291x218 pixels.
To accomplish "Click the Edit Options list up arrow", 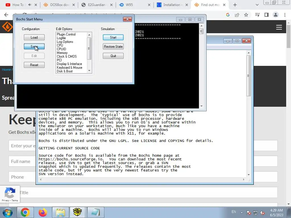I will coord(89,35).
